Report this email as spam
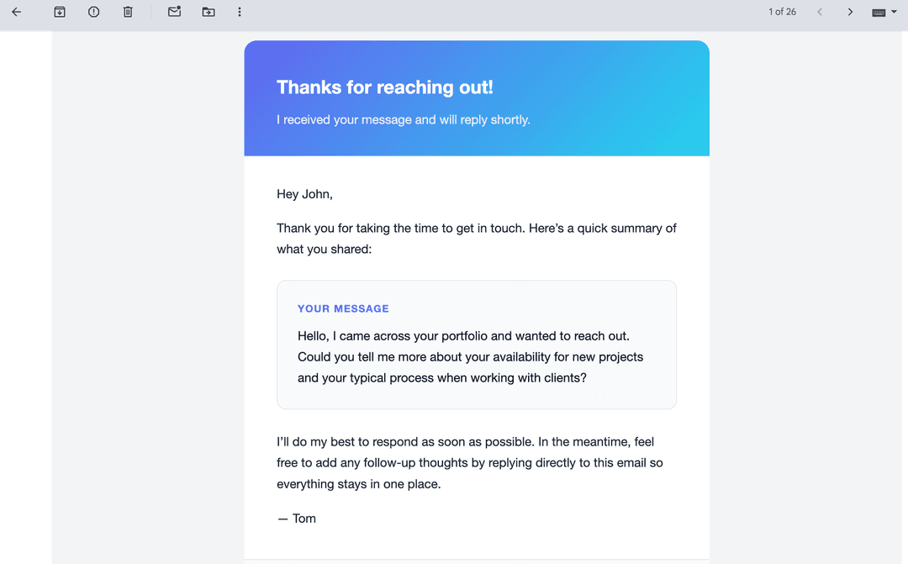The height and width of the screenshot is (564, 908). tap(93, 12)
